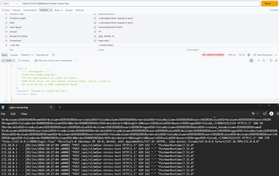Open the Notepad Edit menu

click(13, 114)
